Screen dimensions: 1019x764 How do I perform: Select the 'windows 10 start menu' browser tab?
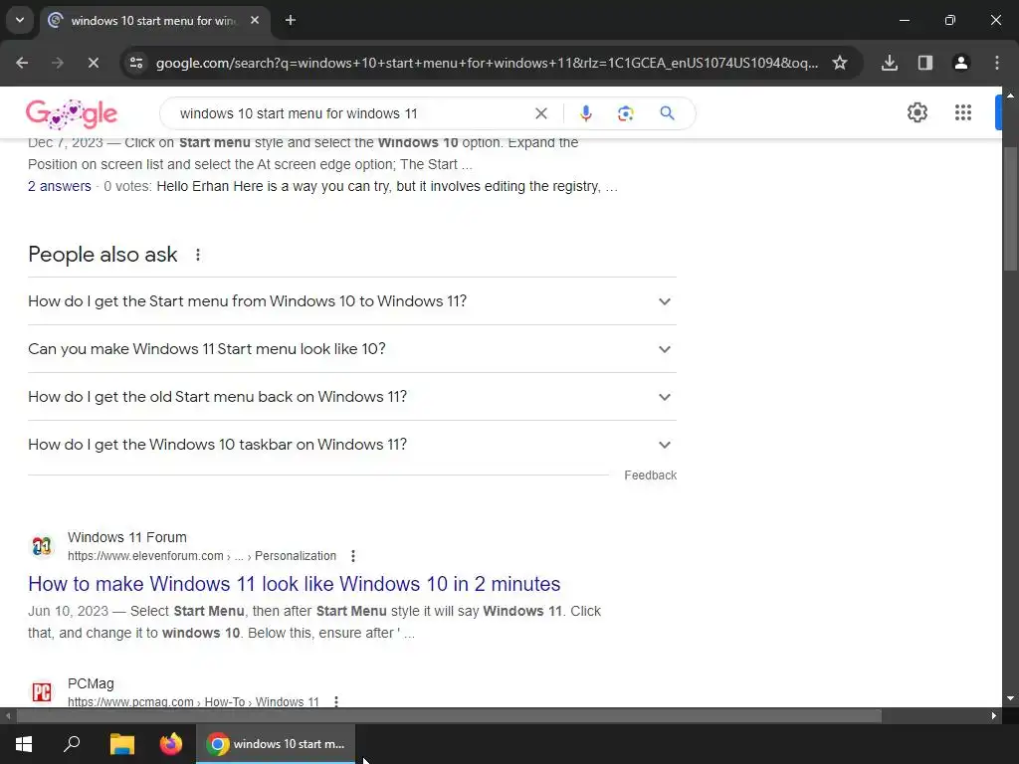pos(154,21)
